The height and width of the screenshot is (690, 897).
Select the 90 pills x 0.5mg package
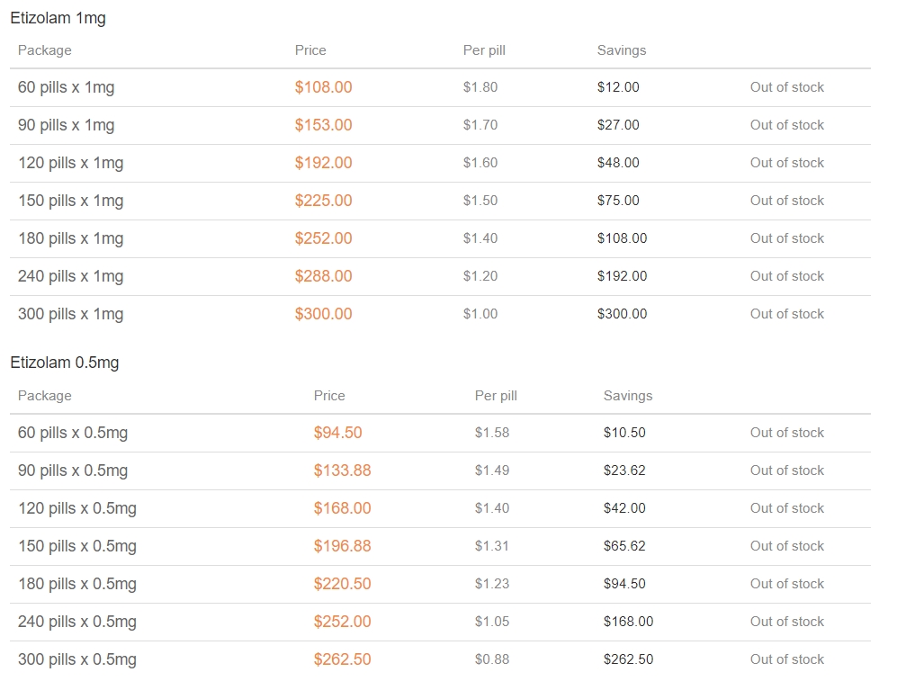coord(73,470)
